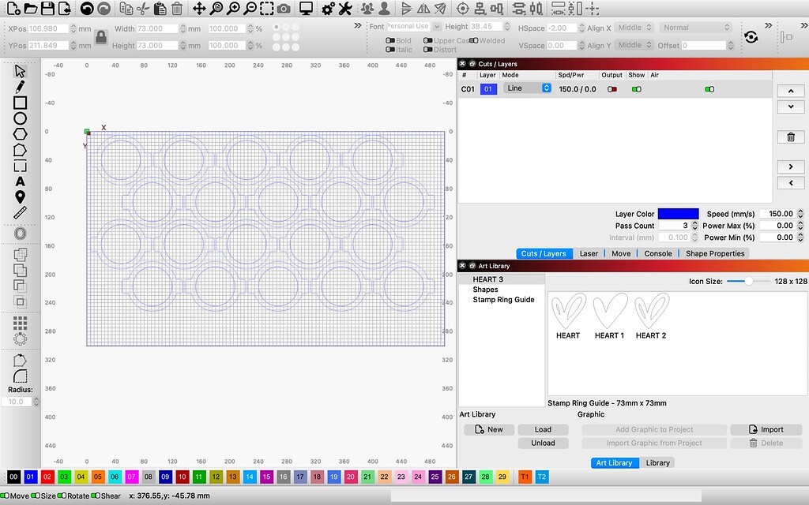Select the red 02 color swatch
Image resolution: width=809 pixels, height=505 pixels.
coord(47,477)
